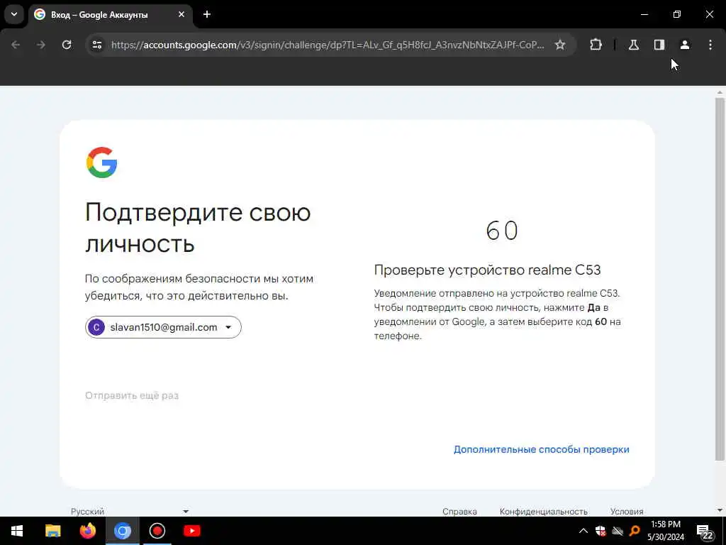
Task: Launch Firefox from the taskbar
Action: (x=87, y=531)
